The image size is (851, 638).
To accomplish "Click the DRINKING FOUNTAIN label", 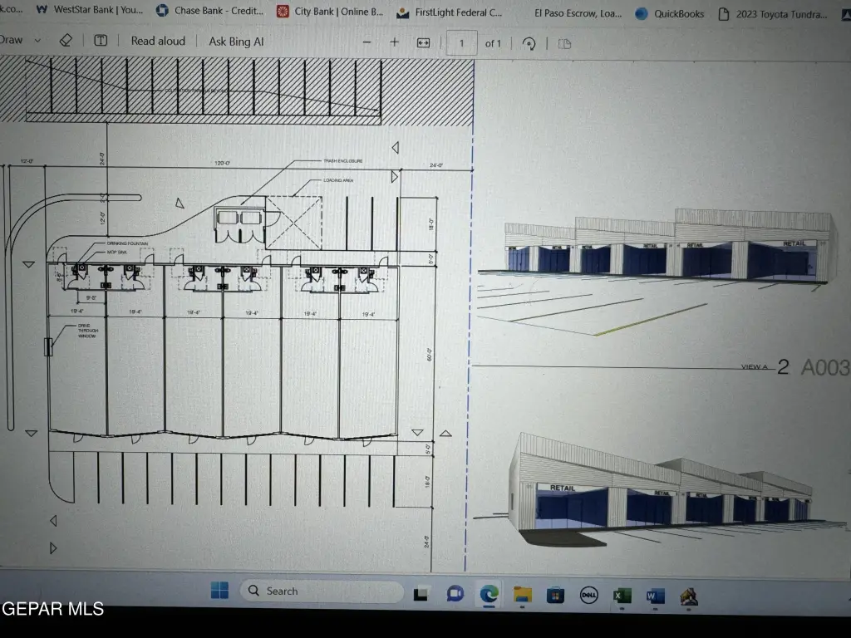I will (x=127, y=243).
